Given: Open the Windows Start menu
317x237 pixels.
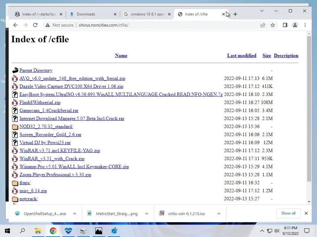Looking at the screenshot, I should [x=7, y=231].
